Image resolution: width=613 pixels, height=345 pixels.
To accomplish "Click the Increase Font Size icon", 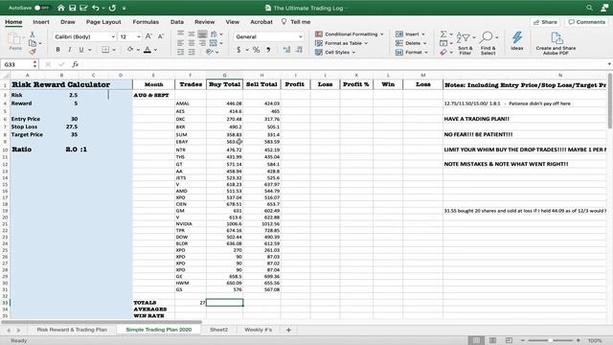I will coord(148,36).
